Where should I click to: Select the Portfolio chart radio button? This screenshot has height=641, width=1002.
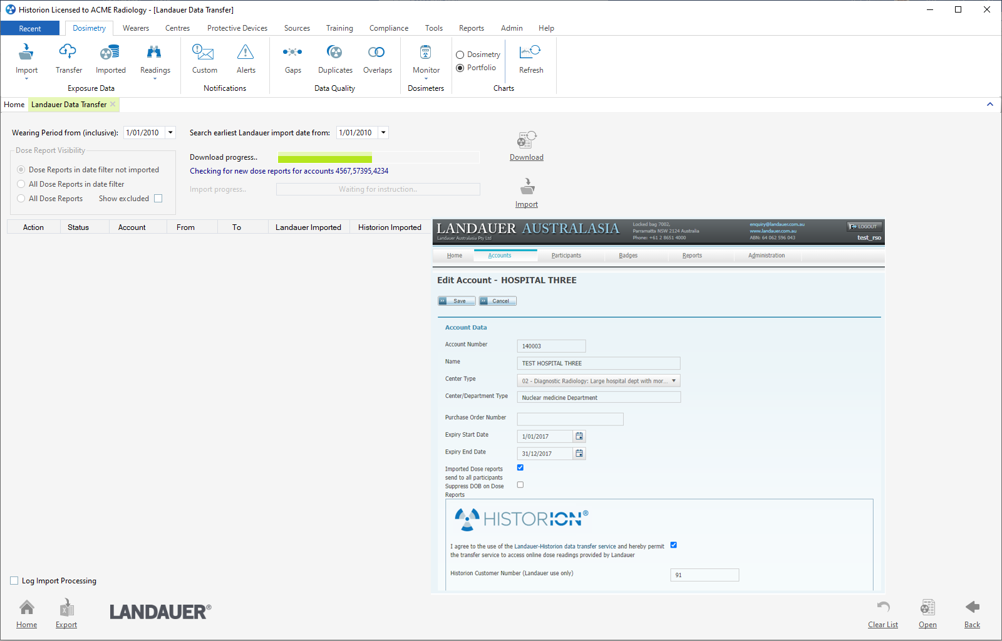pyautogui.click(x=460, y=68)
